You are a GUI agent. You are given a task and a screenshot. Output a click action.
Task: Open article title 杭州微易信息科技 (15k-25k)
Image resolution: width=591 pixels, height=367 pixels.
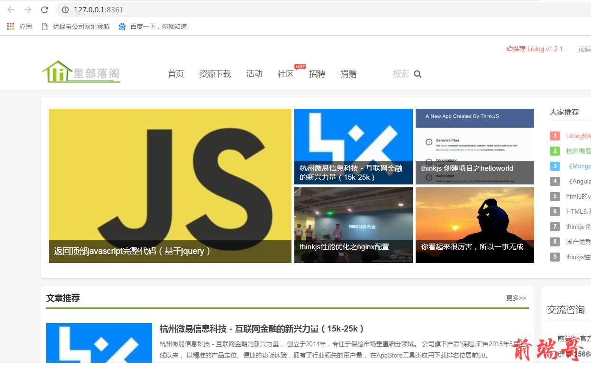click(x=262, y=329)
